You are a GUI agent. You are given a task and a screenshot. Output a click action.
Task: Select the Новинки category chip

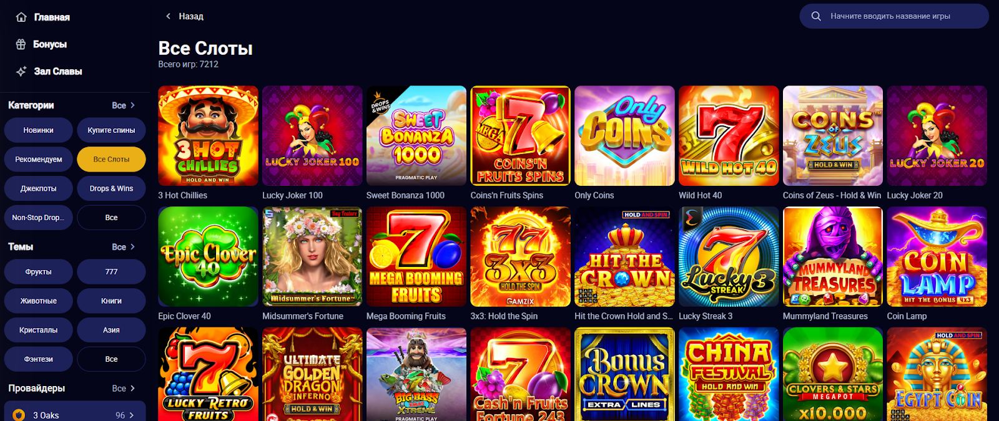(x=39, y=130)
